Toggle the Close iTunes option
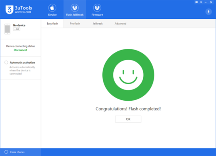The width and height of the screenshot is (216, 156). 6,152
